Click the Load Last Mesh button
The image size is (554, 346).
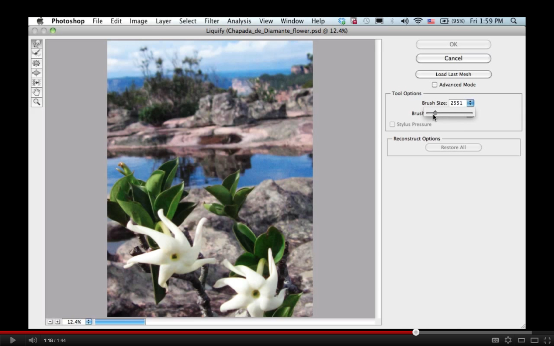tap(453, 74)
